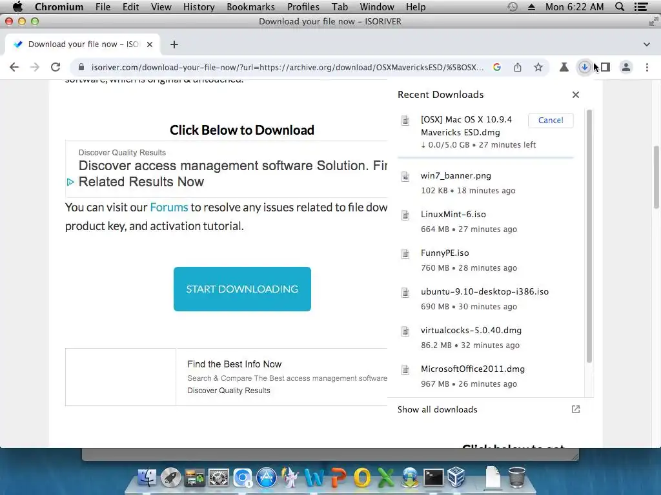Open Terminal in the Dock

point(433,478)
